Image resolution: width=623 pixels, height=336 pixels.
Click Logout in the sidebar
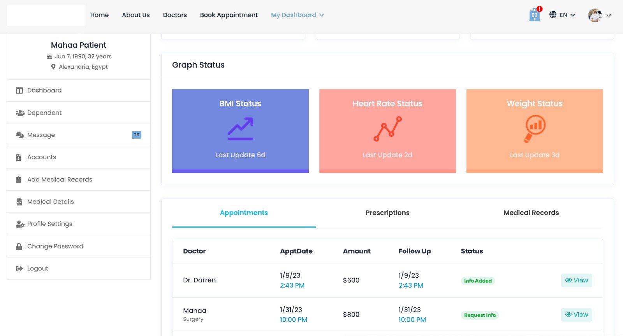tap(79, 268)
